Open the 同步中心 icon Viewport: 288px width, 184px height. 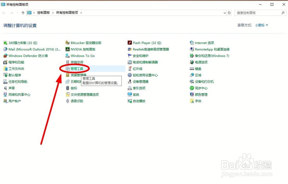[x=192, y=88]
